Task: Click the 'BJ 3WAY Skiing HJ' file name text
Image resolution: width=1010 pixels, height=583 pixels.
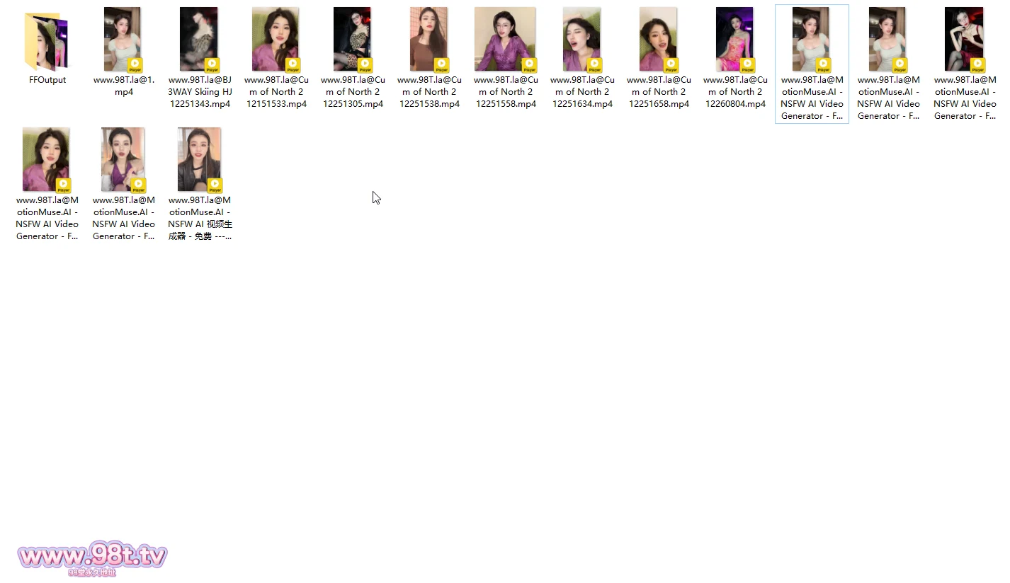Action: (200, 92)
